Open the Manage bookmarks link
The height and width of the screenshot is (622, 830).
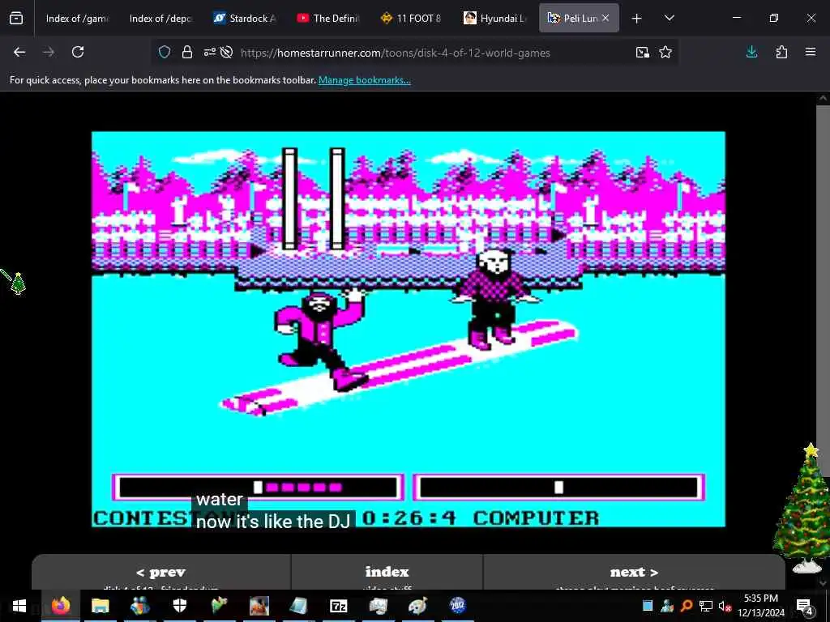364,80
